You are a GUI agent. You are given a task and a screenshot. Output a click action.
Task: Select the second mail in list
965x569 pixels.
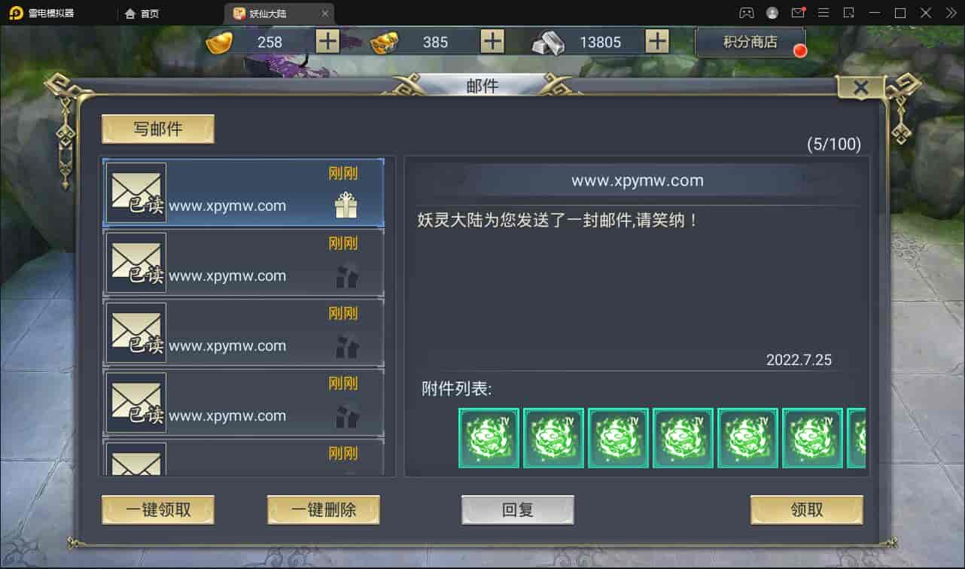(243, 263)
